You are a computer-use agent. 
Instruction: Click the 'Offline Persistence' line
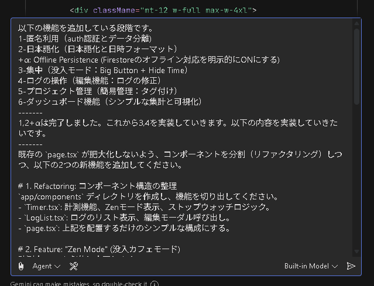[149, 60]
